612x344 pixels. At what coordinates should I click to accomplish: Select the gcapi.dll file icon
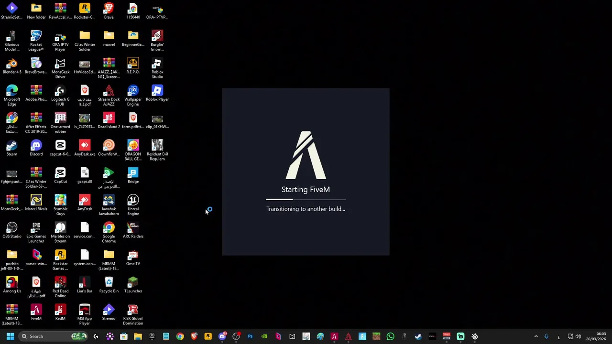(85, 175)
